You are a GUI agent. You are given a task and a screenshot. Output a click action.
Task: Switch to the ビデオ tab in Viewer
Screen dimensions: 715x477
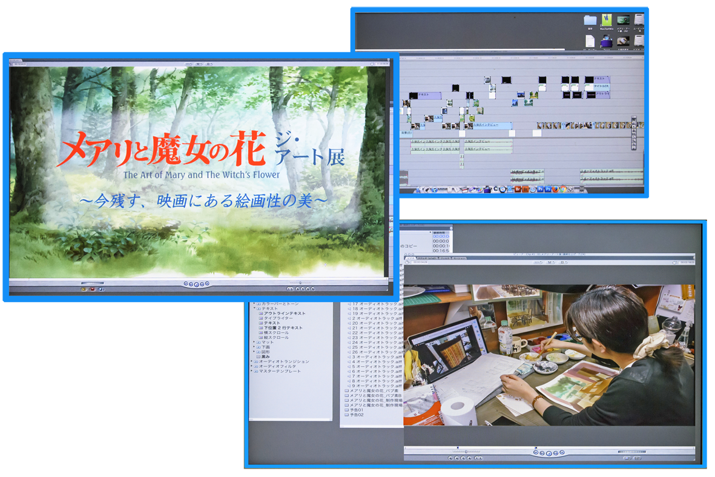pos(410,258)
